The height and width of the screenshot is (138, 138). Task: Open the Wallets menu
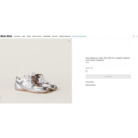(x=55, y=36)
